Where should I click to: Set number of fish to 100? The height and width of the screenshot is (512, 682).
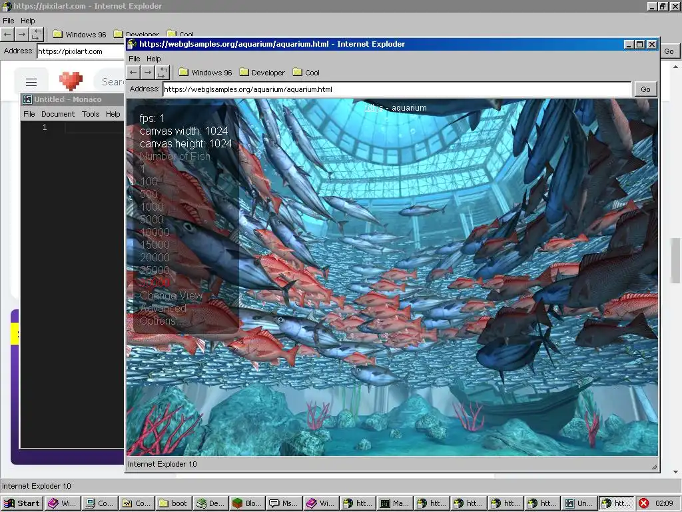coord(149,181)
